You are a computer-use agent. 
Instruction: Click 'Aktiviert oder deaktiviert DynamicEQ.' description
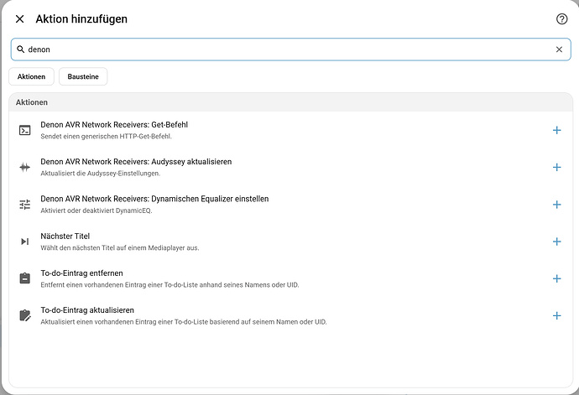[x=96, y=210]
